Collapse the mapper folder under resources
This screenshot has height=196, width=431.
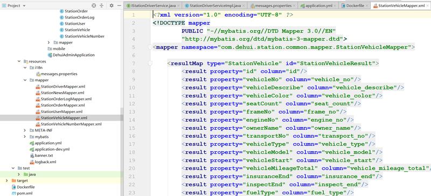(x=25, y=80)
